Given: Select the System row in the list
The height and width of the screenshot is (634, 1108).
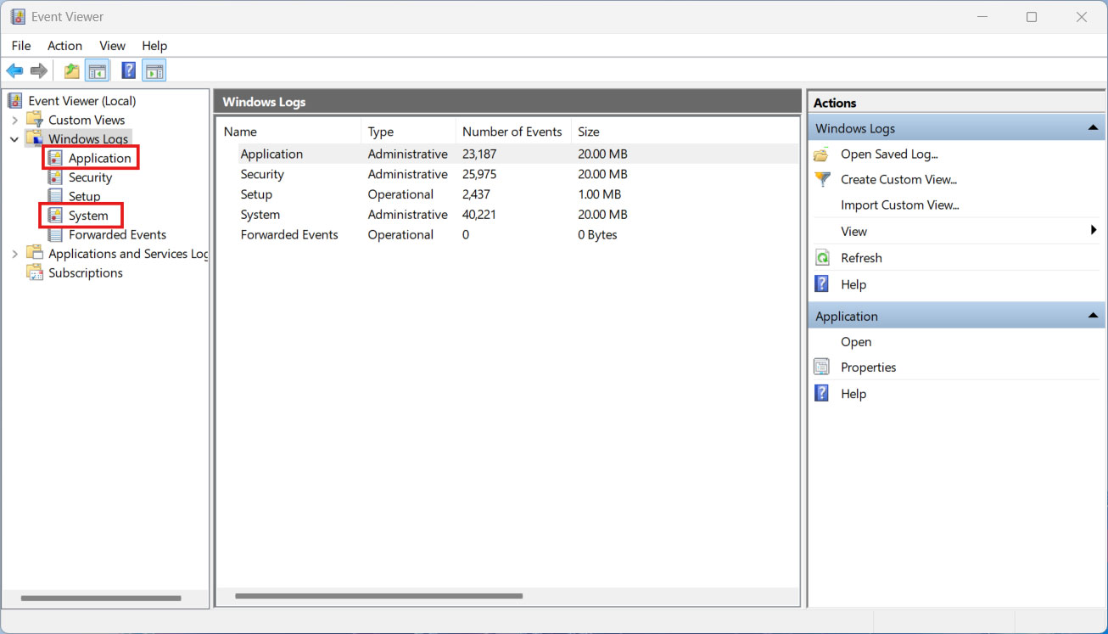Looking at the screenshot, I should pyautogui.click(x=507, y=215).
